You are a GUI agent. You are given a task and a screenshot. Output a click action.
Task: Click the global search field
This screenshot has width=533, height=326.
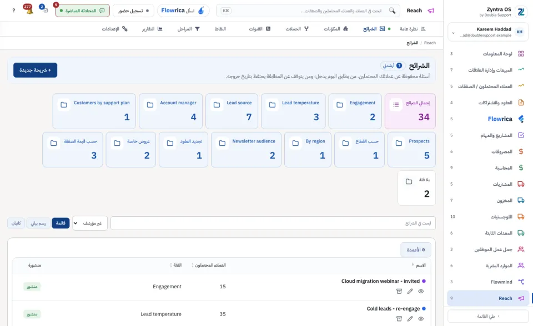pyautogui.click(x=308, y=11)
